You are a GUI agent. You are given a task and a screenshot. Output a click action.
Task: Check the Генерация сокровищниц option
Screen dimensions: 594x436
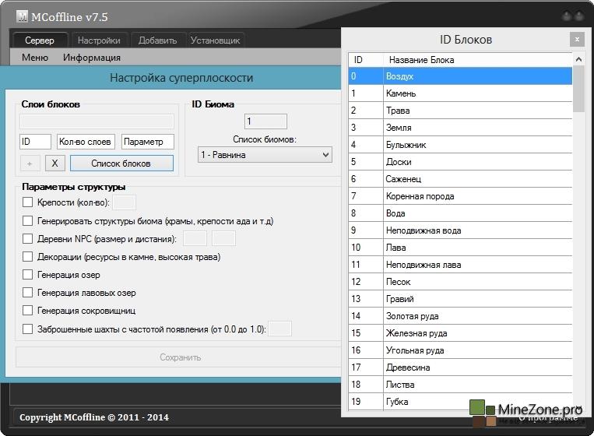pyautogui.click(x=28, y=311)
